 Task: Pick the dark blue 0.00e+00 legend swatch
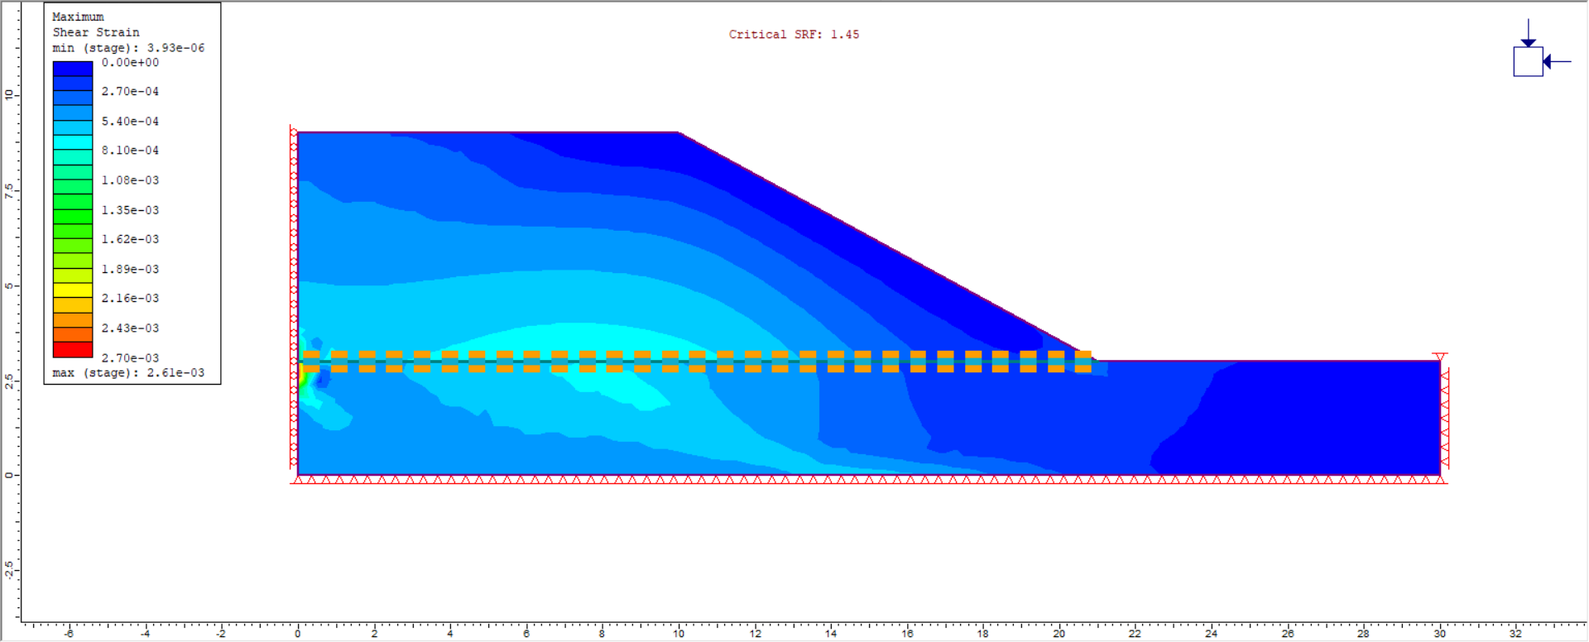pyautogui.click(x=73, y=69)
